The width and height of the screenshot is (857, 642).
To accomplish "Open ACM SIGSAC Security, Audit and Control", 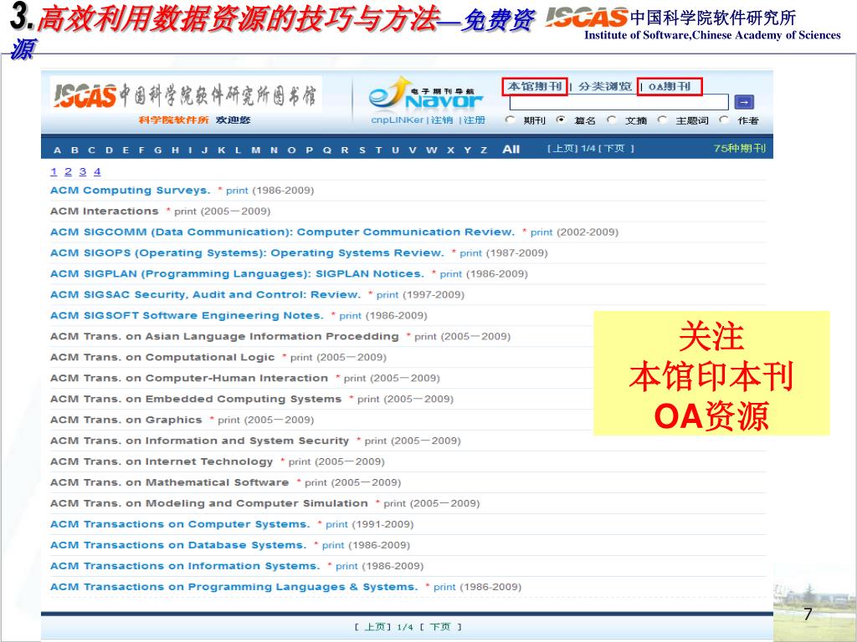I will (206, 295).
